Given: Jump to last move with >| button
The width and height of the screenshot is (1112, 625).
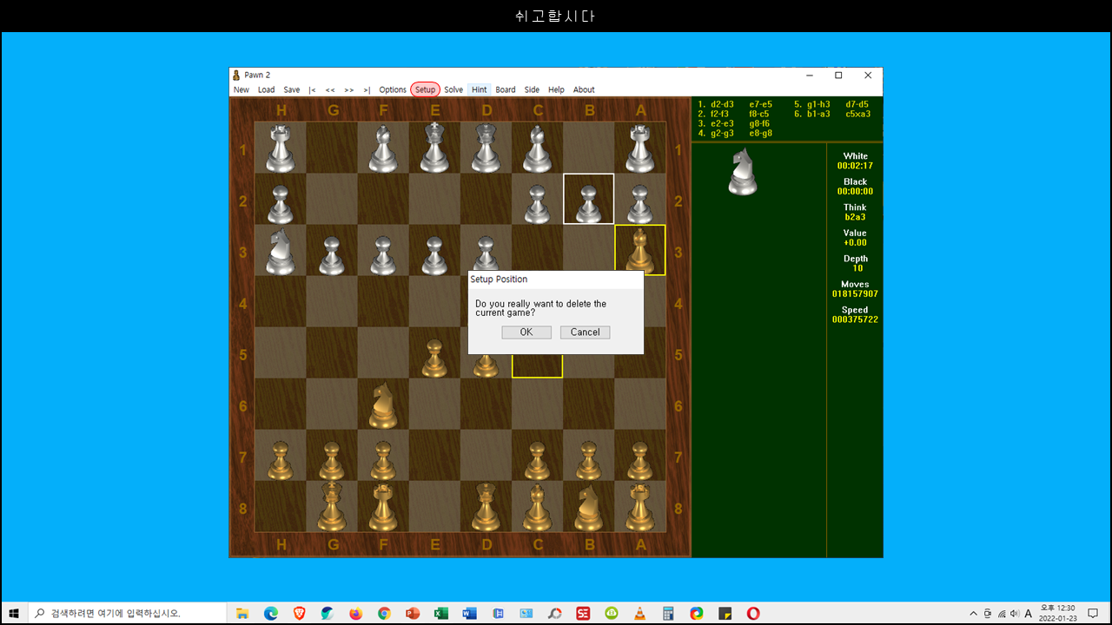Looking at the screenshot, I should (x=367, y=89).
